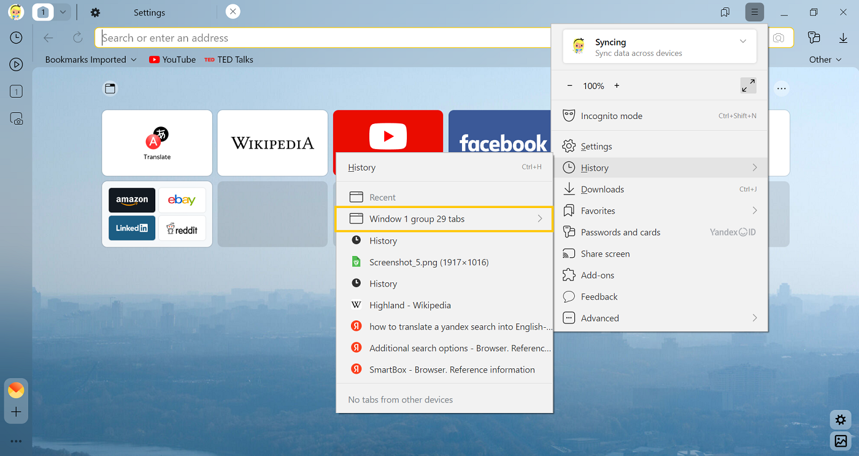Open the settings gear at bottom right
The height and width of the screenshot is (456, 859).
click(840, 420)
